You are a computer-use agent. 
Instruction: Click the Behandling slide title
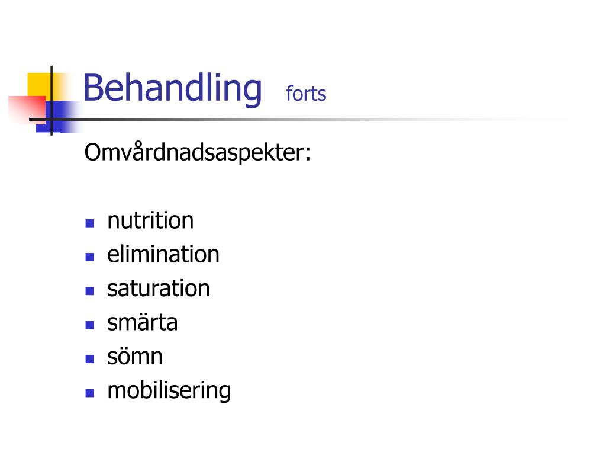172,89
